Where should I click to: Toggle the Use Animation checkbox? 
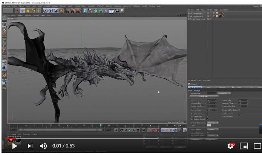click(x=207, y=114)
